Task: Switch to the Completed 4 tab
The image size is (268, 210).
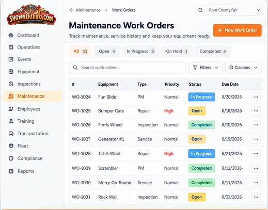Action: [213, 51]
